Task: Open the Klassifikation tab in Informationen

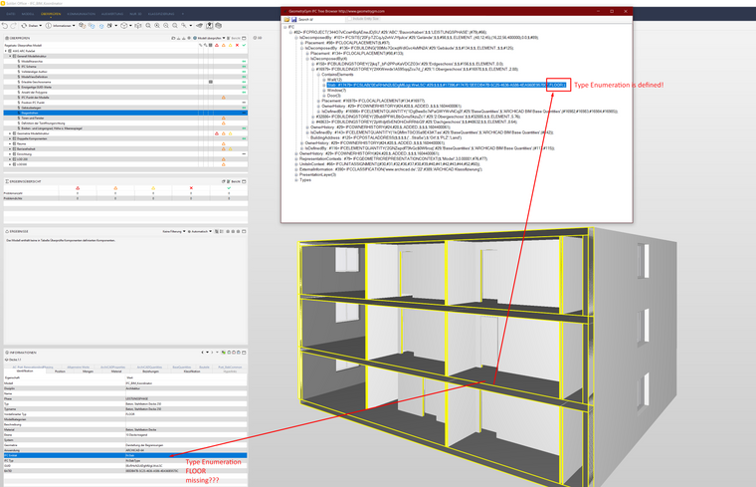Action: pos(192,371)
